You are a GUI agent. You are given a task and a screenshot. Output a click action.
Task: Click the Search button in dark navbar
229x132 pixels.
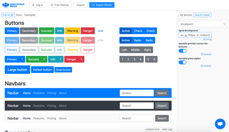(x=162, y=106)
